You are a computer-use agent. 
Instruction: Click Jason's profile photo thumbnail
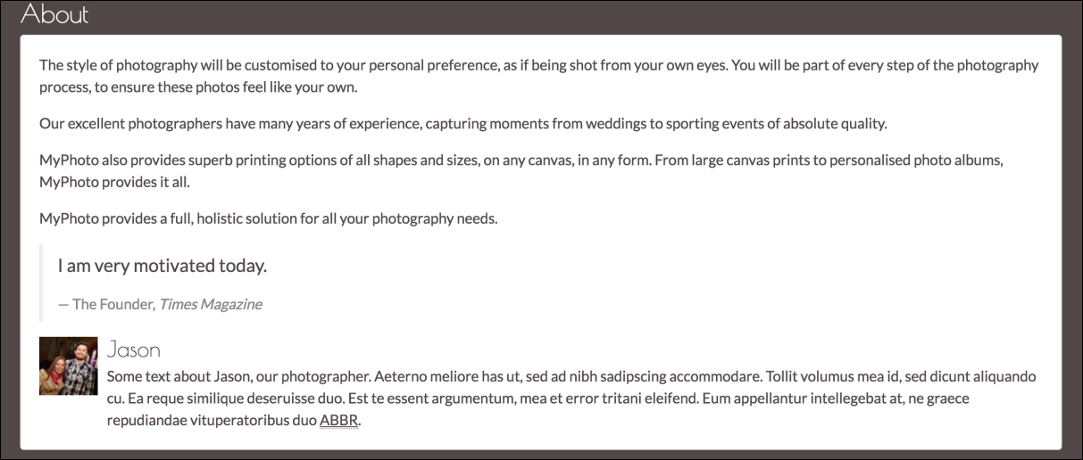68,366
